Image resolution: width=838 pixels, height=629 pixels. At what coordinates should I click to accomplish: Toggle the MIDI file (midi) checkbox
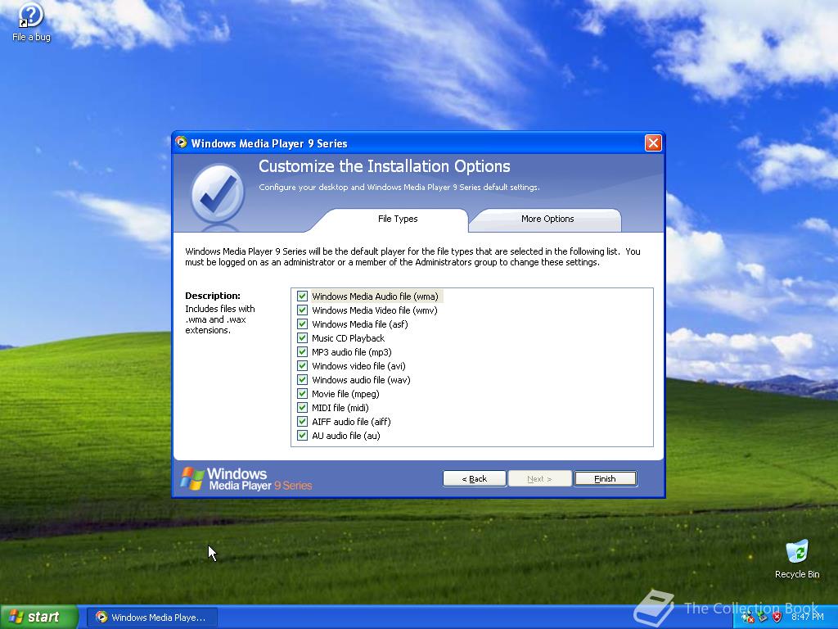(303, 408)
